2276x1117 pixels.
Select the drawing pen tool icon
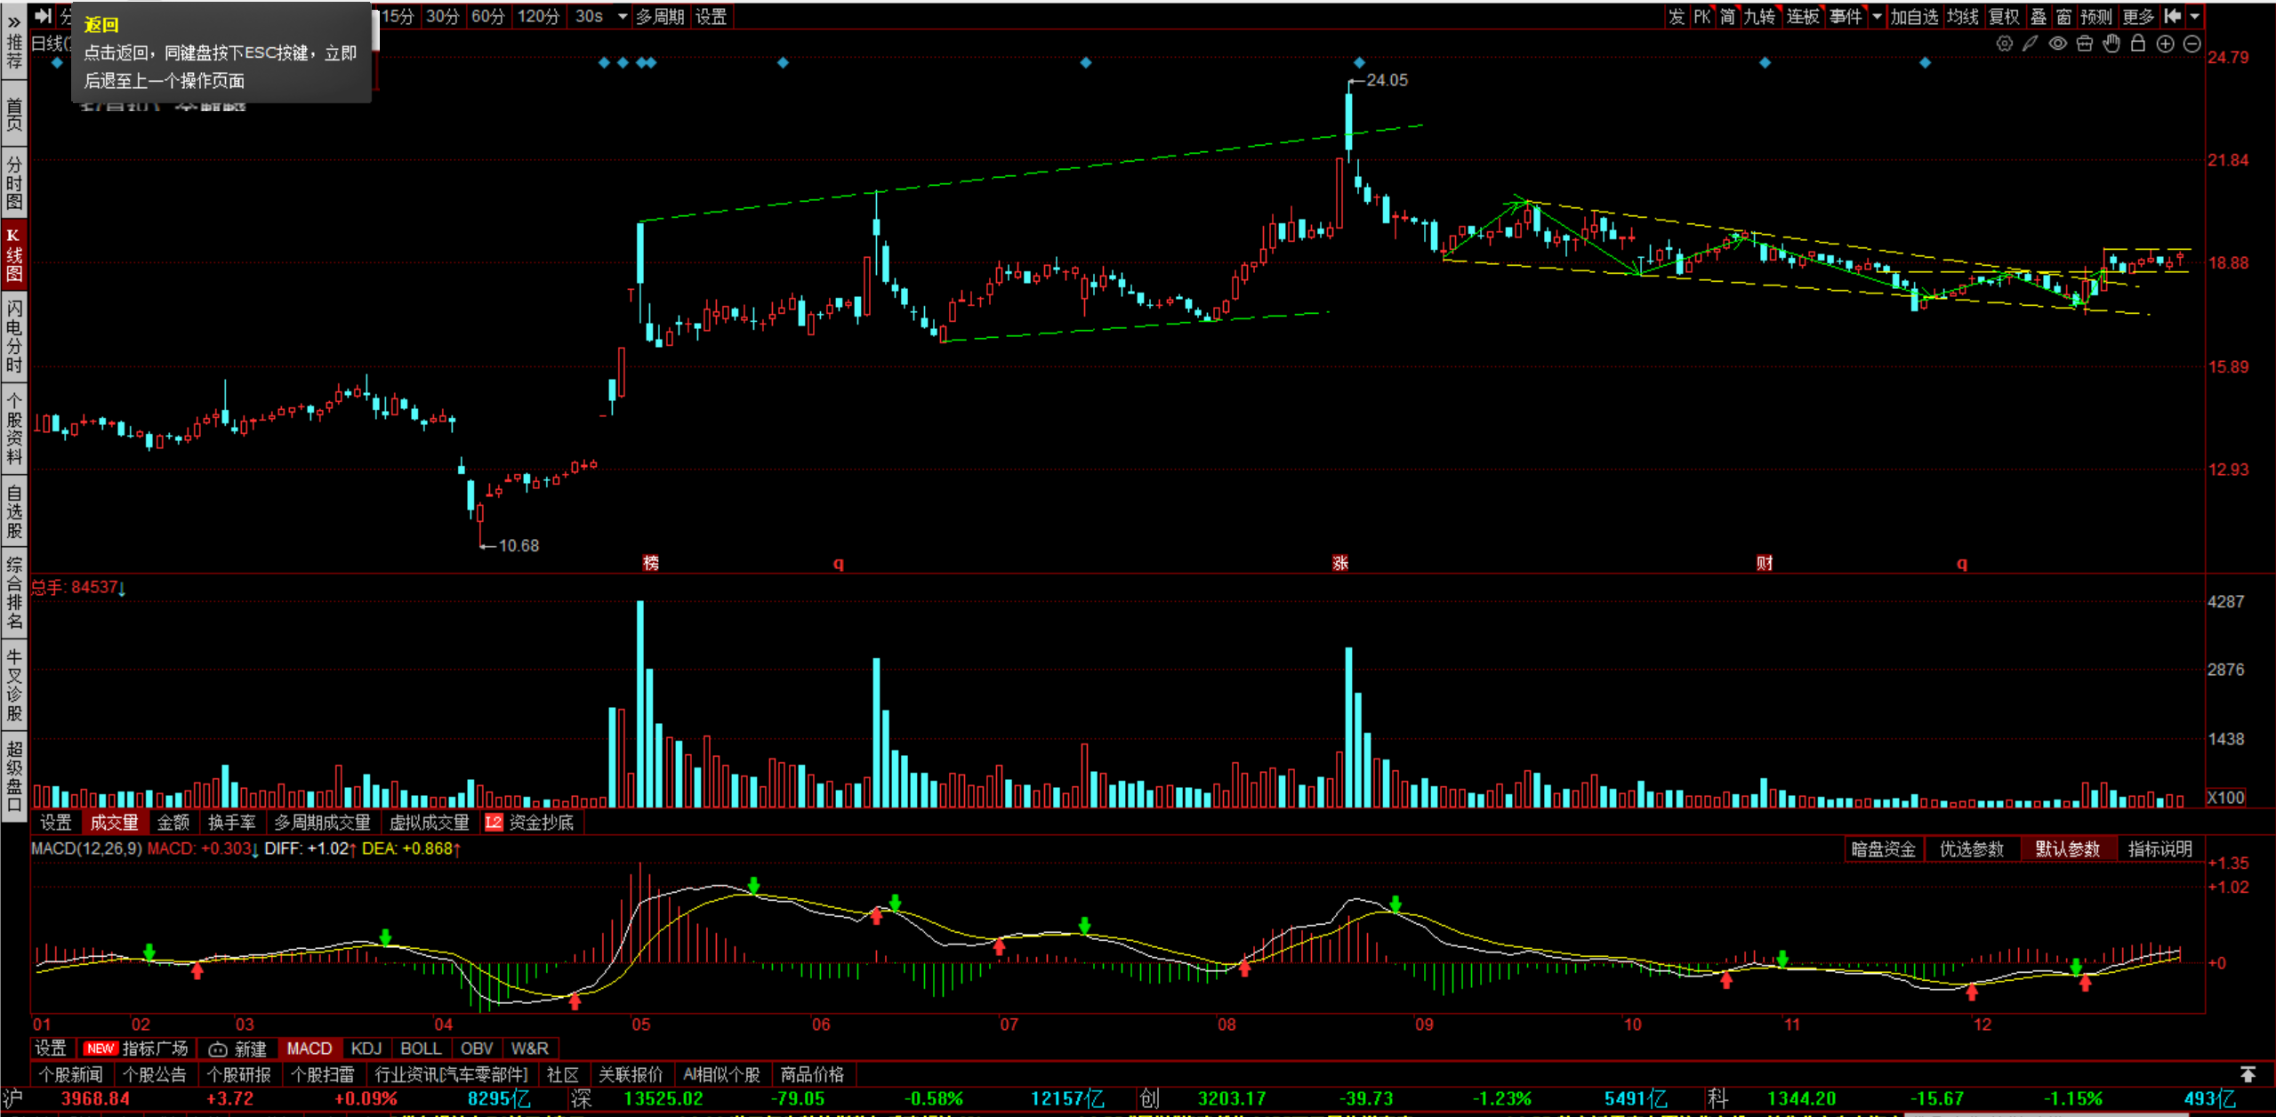[x=2031, y=44]
